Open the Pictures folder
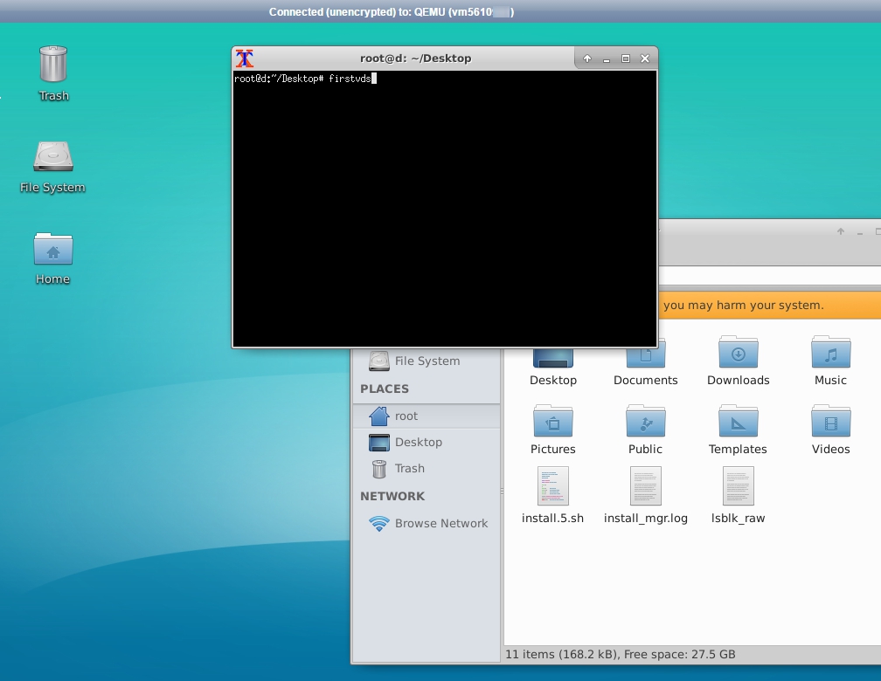This screenshot has height=681, width=881. (x=553, y=423)
